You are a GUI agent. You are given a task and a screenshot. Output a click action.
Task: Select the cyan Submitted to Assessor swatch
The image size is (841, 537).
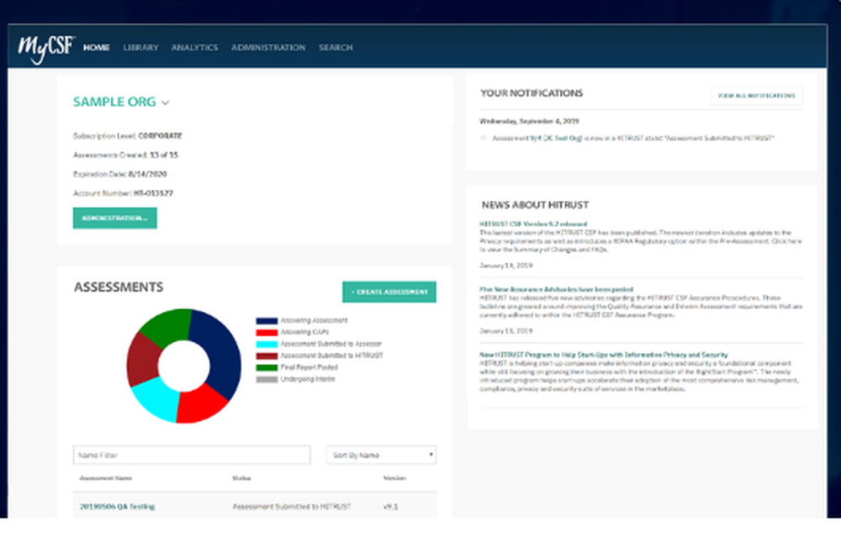coord(267,344)
